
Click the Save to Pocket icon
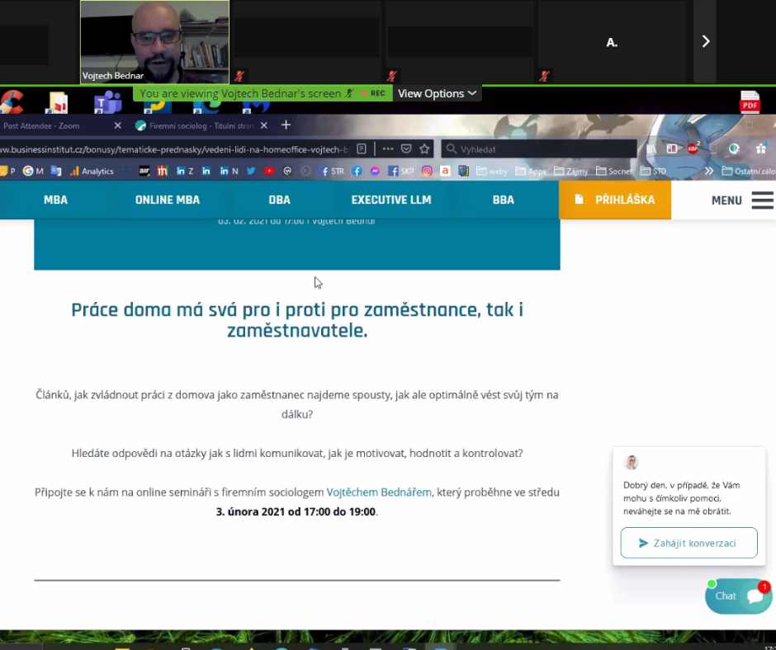tap(406, 148)
